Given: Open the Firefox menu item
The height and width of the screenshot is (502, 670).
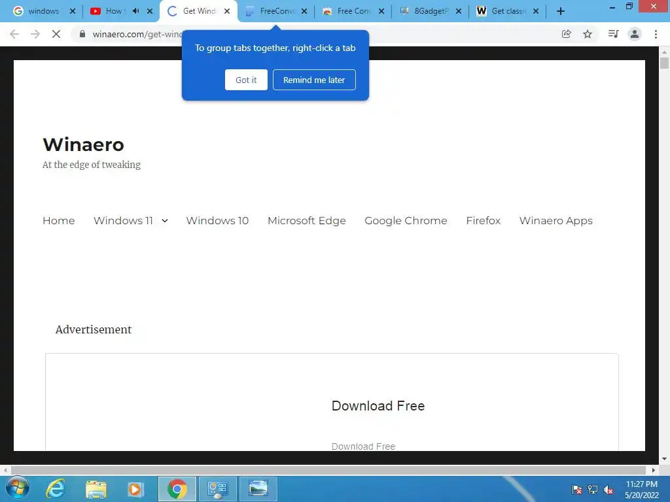Looking at the screenshot, I should coord(483,221).
